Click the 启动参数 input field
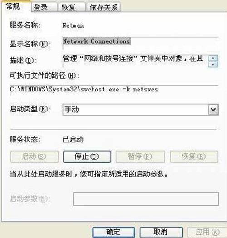The image size is (227, 238). pyautogui.click(x=146, y=199)
